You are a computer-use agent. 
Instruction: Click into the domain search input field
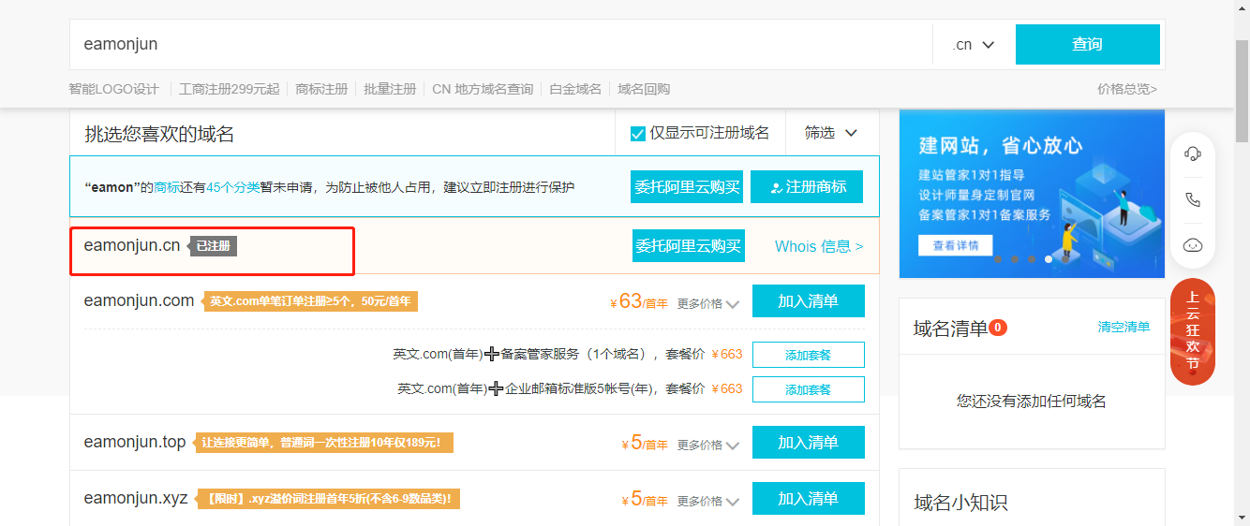click(x=501, y=44)
